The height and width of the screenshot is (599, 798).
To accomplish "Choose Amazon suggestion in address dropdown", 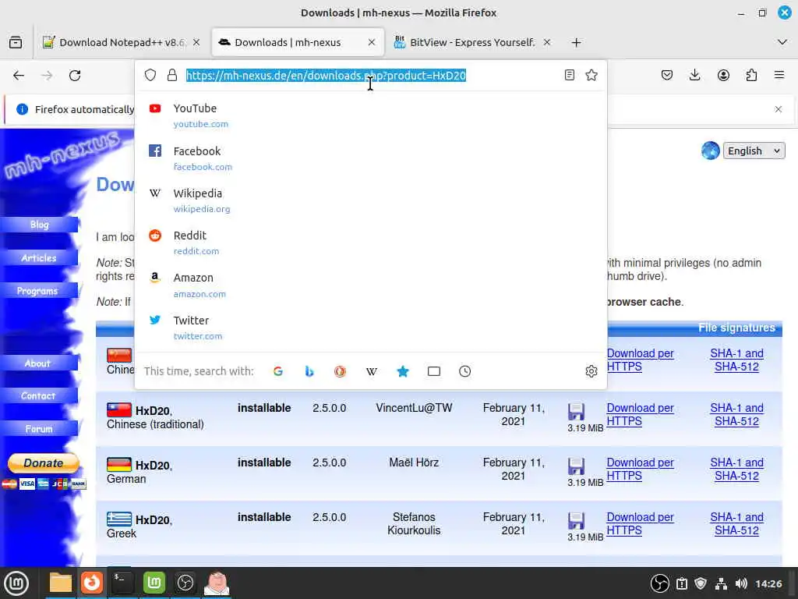I will pyautogui.click(x=370, y=285).
